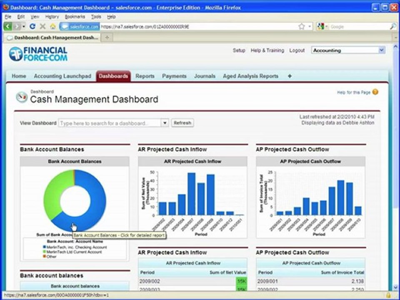Open the Aged Analysis Reports tab
Screen dimensions: 400x300
(250, 76)
